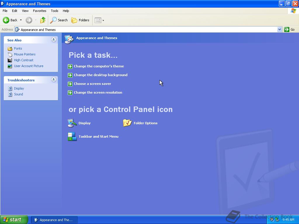Click the Views grid icon
This screenshot has height=224, width=299.
[x=98, y=20]
